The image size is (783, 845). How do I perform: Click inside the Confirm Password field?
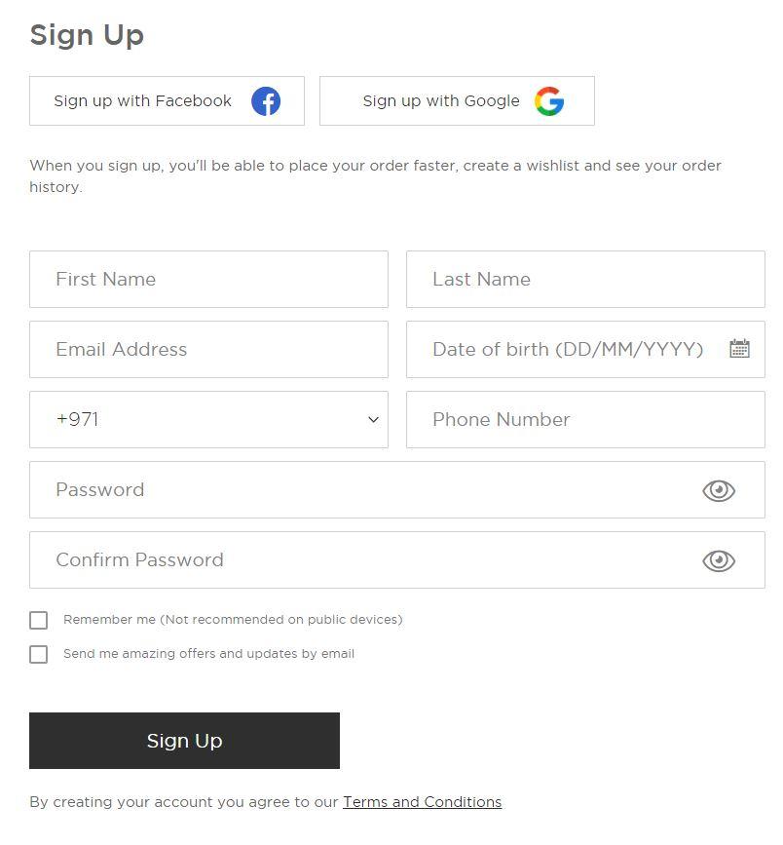360,560
